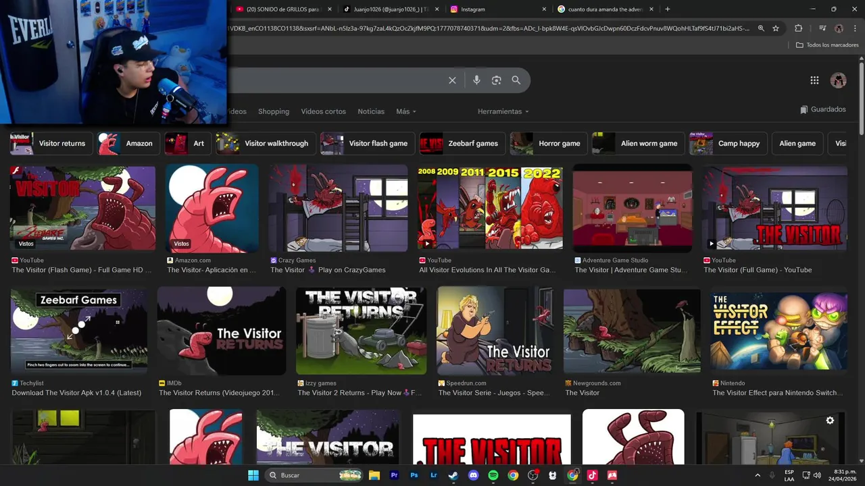Image resolution: width=865 pixels, height=486 pixels.
Task: Clear the Google search box with X
Action: coord(452,80)
